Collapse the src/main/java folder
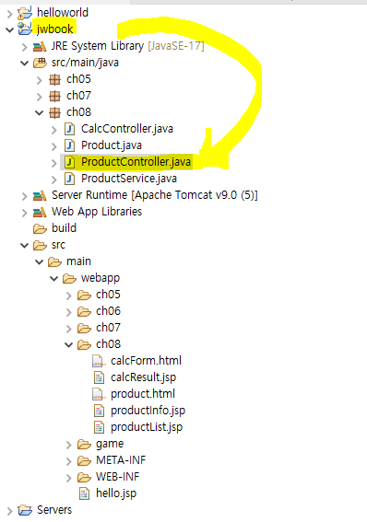 [x=24, y=63]
